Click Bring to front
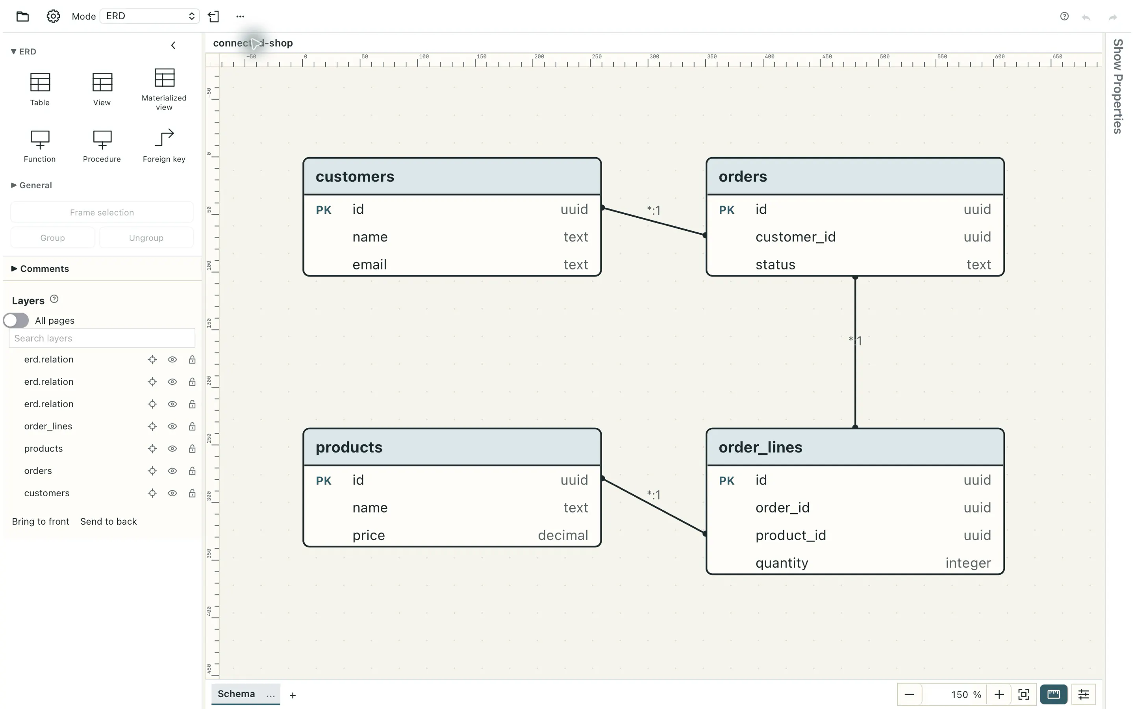1134x709 pixels. click(x=40, y=522)
